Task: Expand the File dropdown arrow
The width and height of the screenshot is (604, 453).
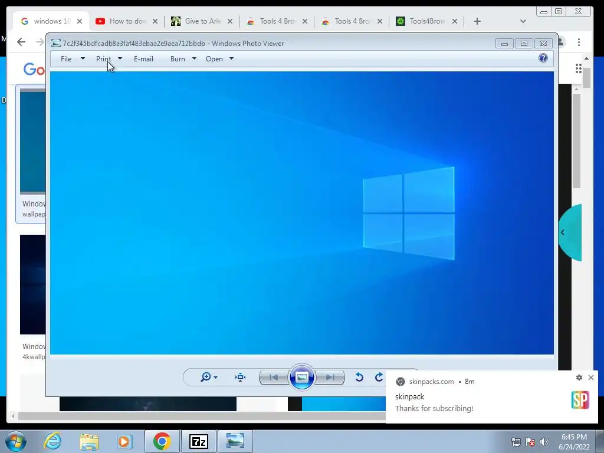Action: pos(83,58)
